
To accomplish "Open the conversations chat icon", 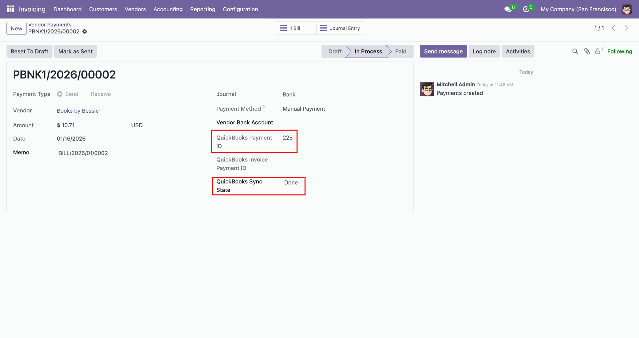I will pos(508,9).
